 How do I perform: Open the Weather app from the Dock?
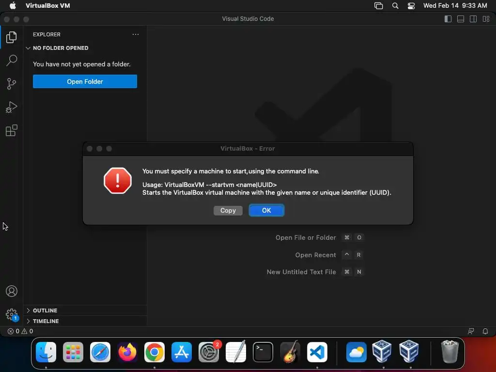(x=356, y=352)
